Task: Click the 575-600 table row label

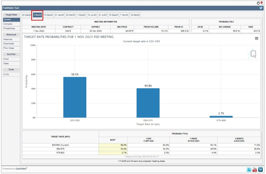Action: (x=60, y=153)
